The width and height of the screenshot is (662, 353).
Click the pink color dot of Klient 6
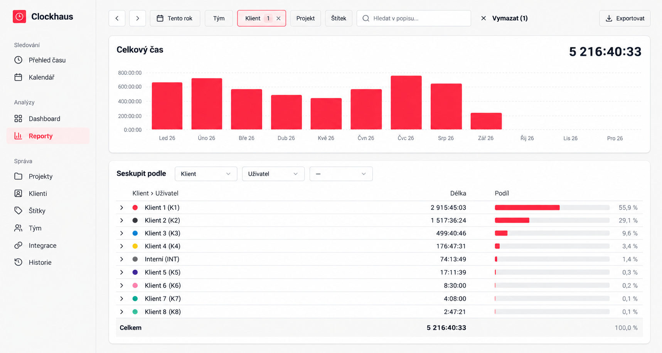click(x=135, y=286)
